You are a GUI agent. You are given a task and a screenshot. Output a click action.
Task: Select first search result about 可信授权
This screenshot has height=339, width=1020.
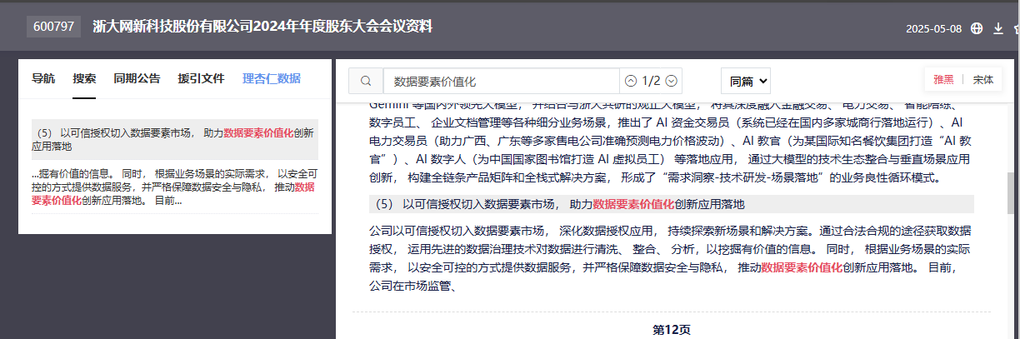click(x=175, y=139)
